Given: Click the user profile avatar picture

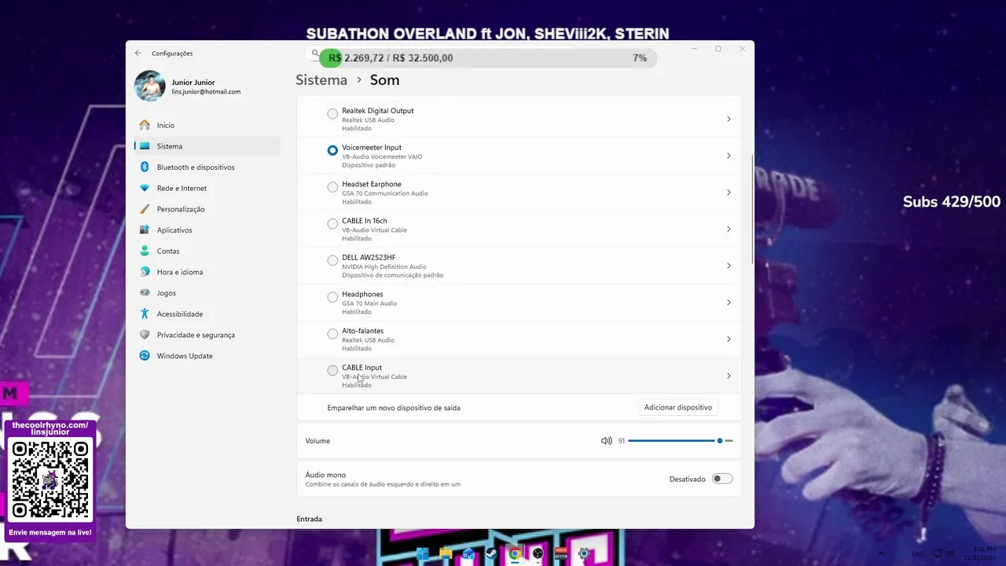Looking at the screenshot, I should click(150, 86).
